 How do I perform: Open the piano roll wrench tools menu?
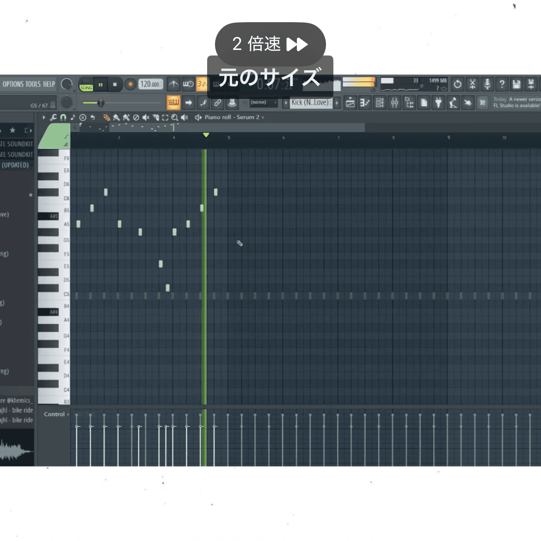54,117
